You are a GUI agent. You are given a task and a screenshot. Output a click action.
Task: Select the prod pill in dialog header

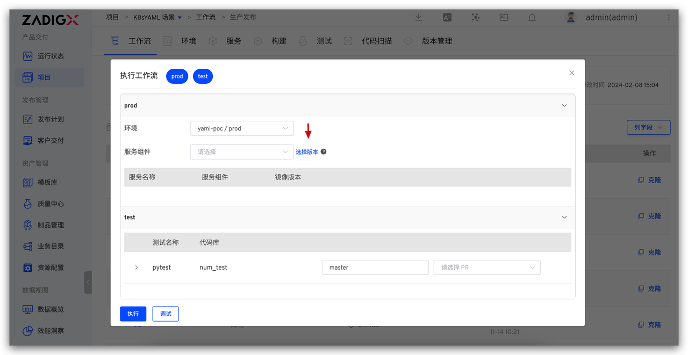(x=176, y=76)
